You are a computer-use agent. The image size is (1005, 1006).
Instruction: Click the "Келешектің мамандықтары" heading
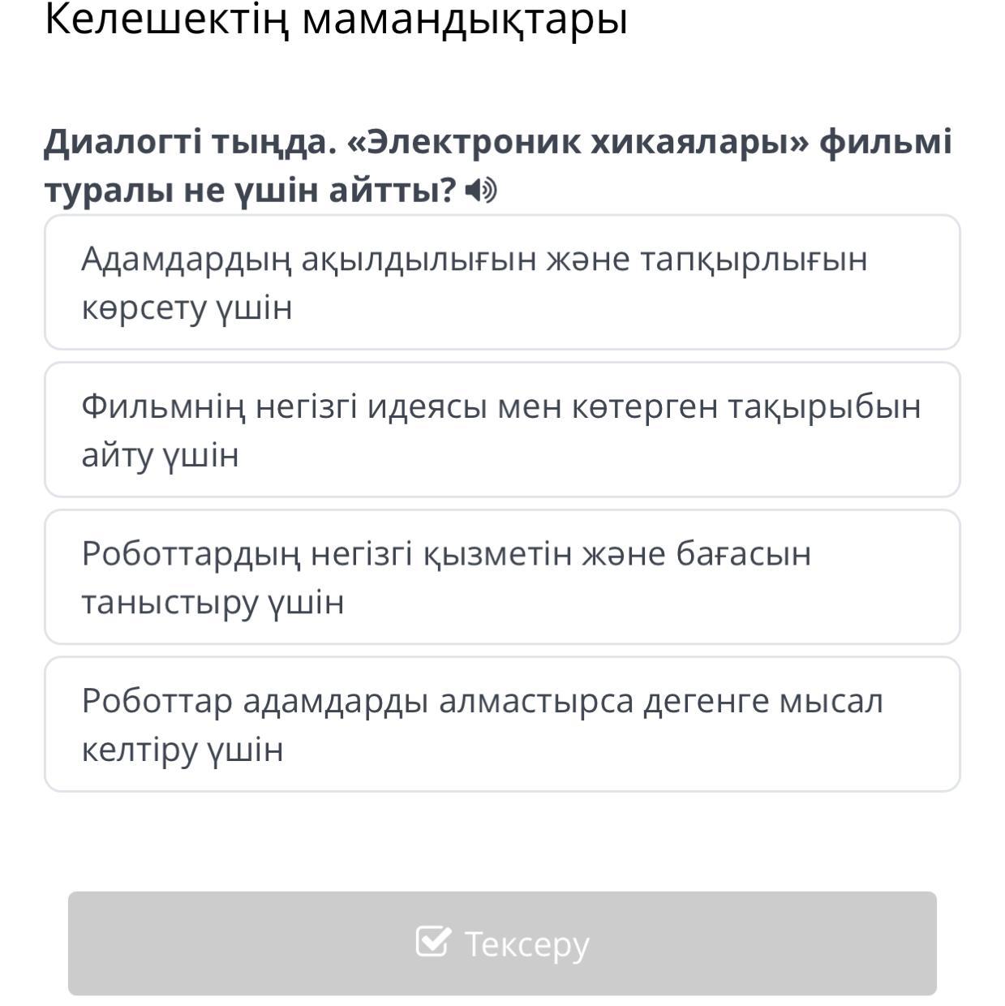337,20
